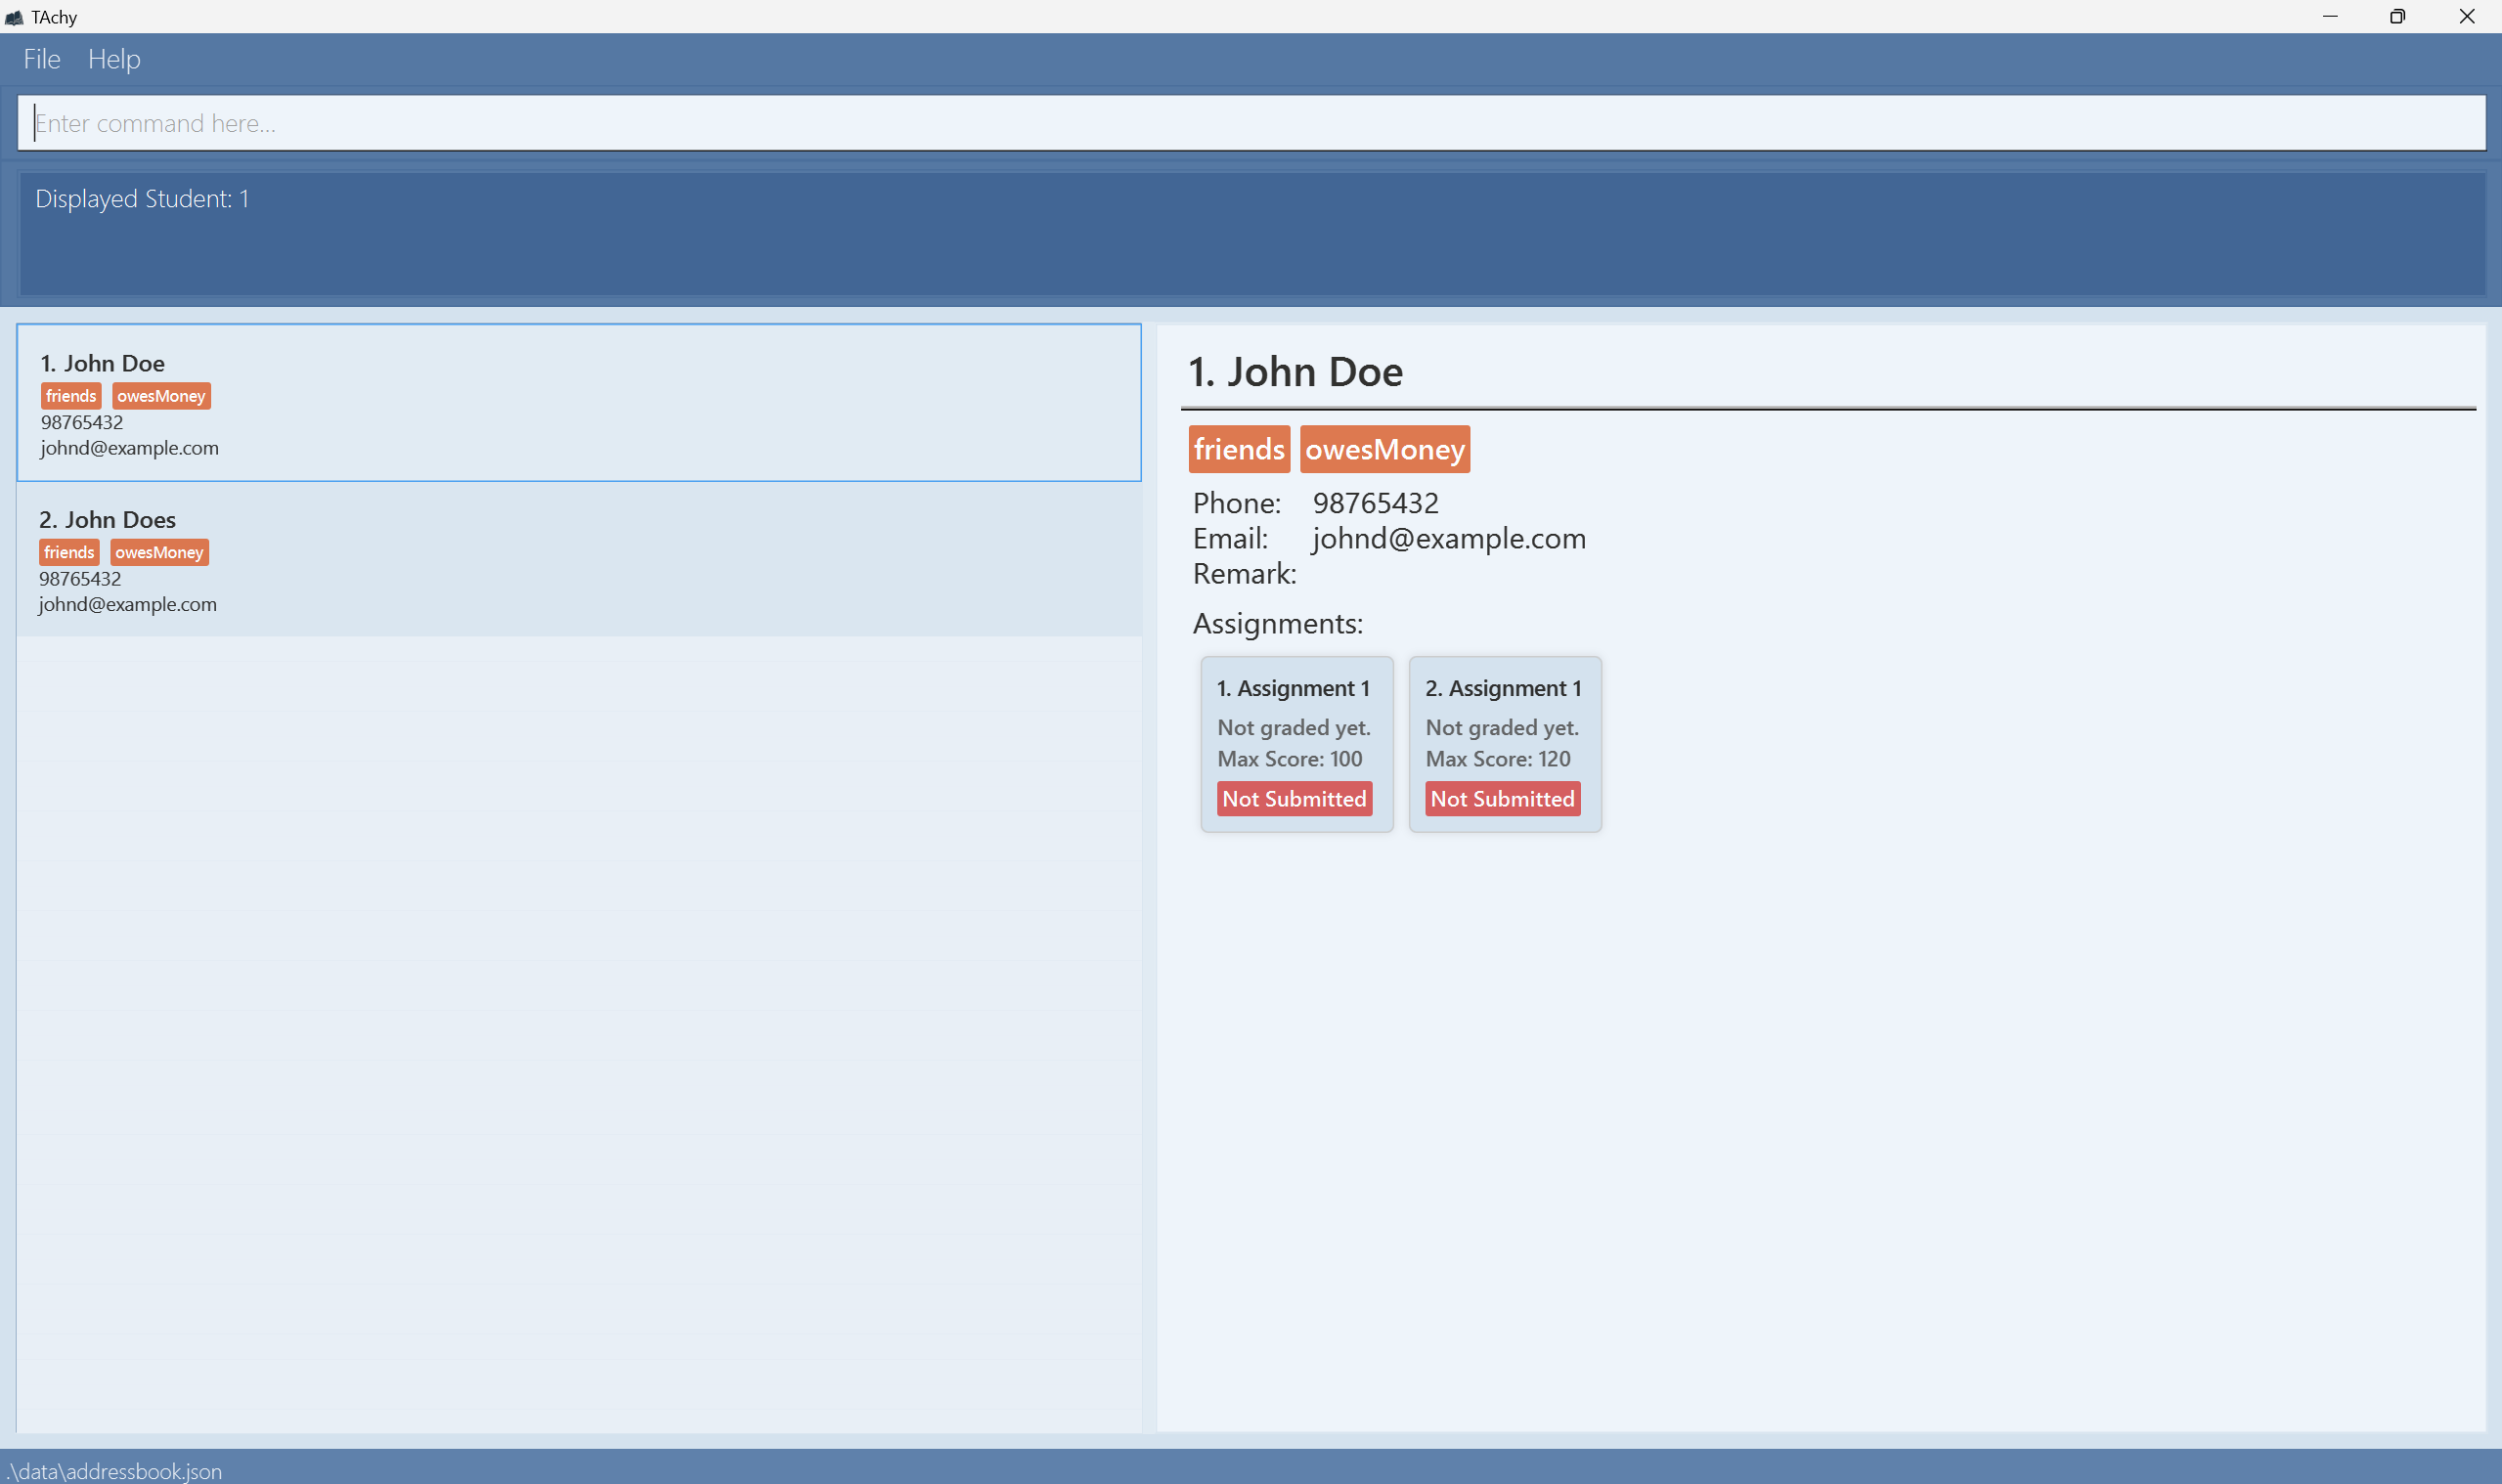The image size is (2502, 1484).
Task: Click John Doe's email in details panel
Action: [1448, 539]
